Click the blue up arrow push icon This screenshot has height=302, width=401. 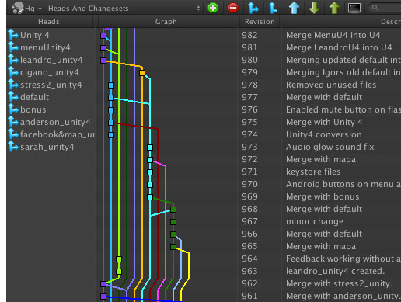pyautogui.click(x=294, y=8)
